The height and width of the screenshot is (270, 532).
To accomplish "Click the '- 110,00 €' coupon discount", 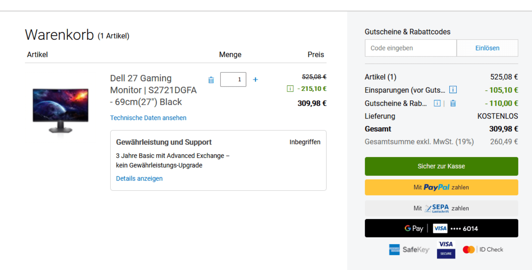I will 501,103.
